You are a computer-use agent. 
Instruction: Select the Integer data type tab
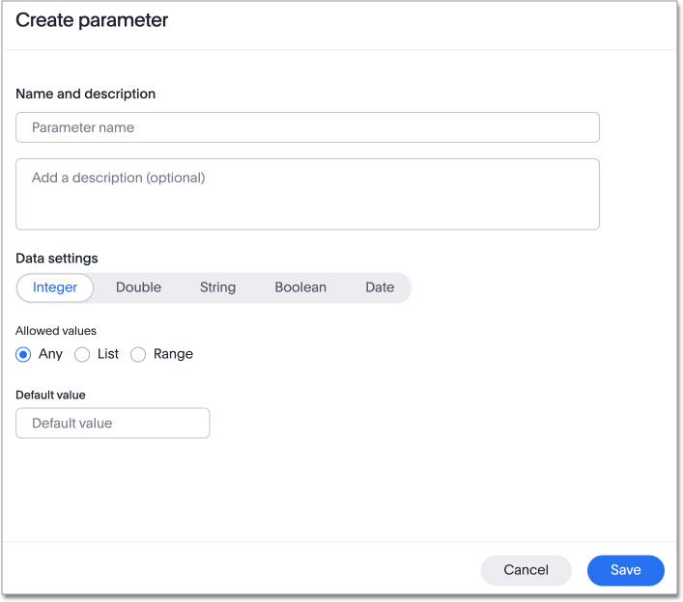(x=55, y=287)
